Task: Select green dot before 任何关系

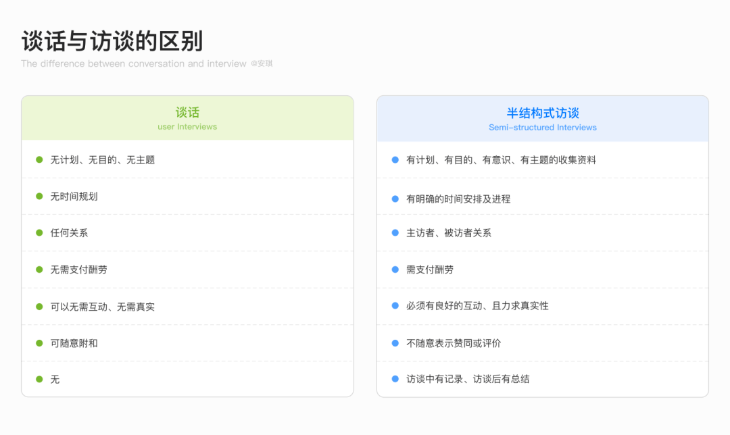Action: pos(40,232)
